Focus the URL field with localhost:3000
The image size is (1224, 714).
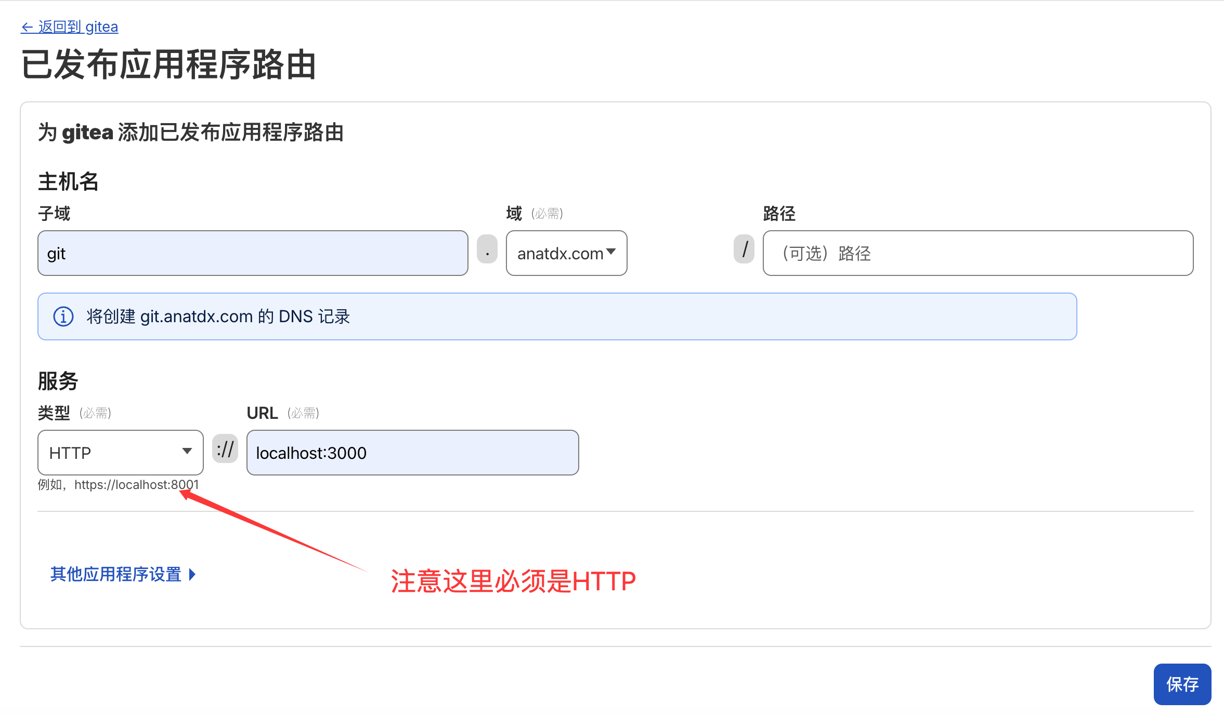click(x=412, y=453)
